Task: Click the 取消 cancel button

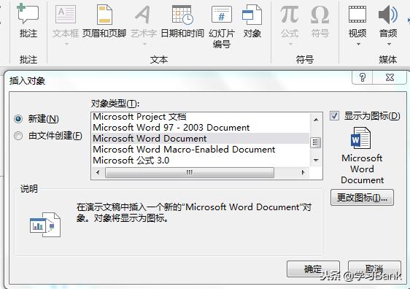Action: pyautogui.click(x=374, y=269)
